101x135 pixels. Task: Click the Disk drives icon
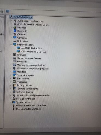pos(15,41)
